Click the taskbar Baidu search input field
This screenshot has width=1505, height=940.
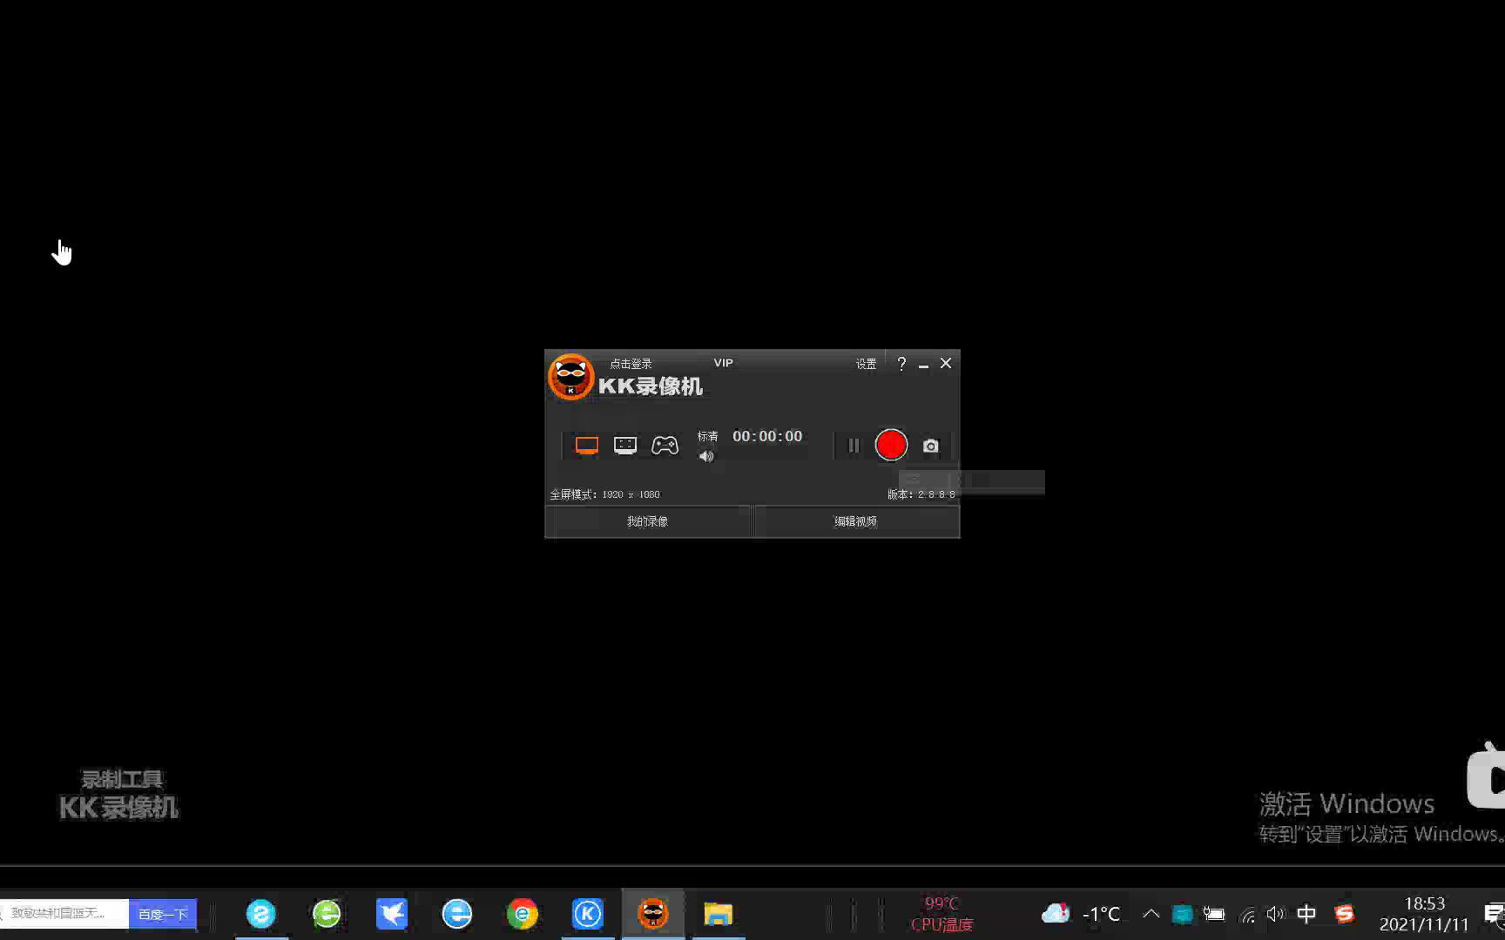click(65, 914)
